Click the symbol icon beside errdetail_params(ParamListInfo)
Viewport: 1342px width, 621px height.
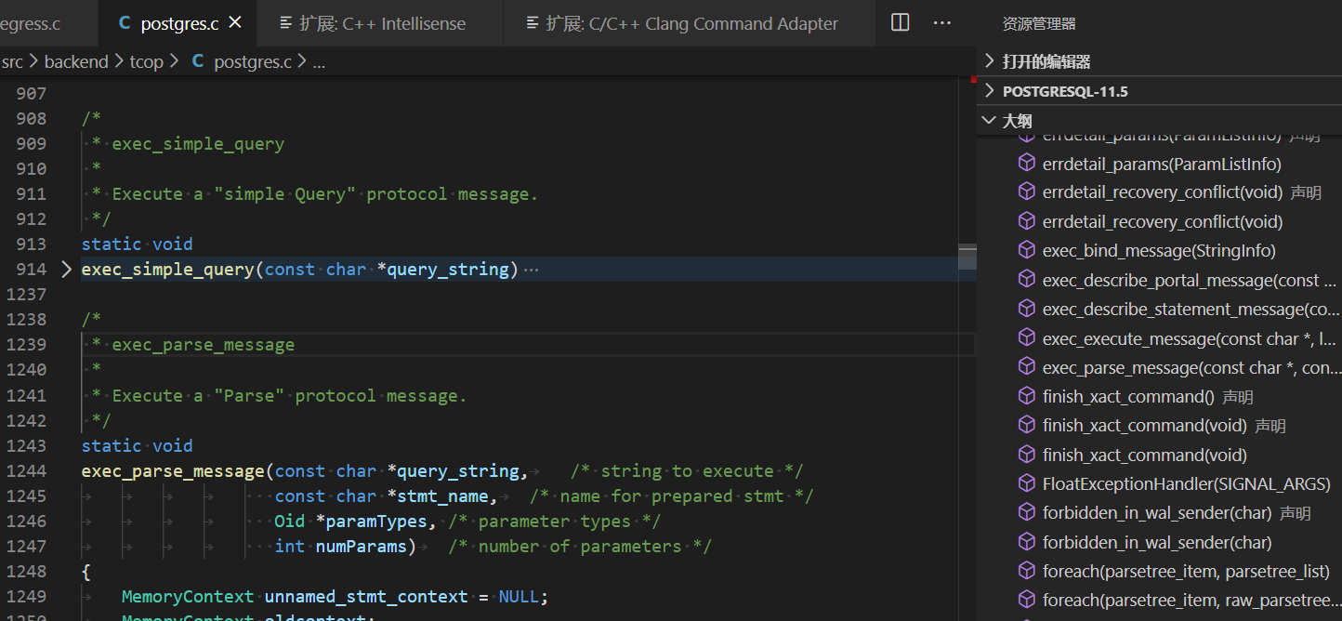click(x=1026, y=163)
